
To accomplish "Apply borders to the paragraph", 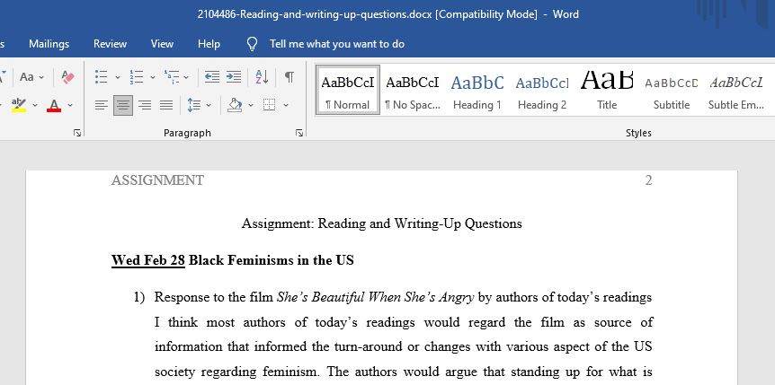I will click(x=270, y=105).
